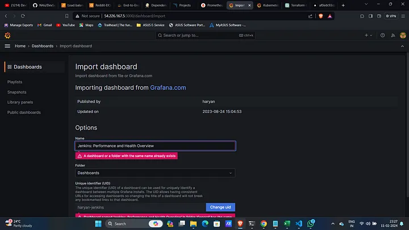
Task: Open the Grafana help icon
Action: [382, 35]
